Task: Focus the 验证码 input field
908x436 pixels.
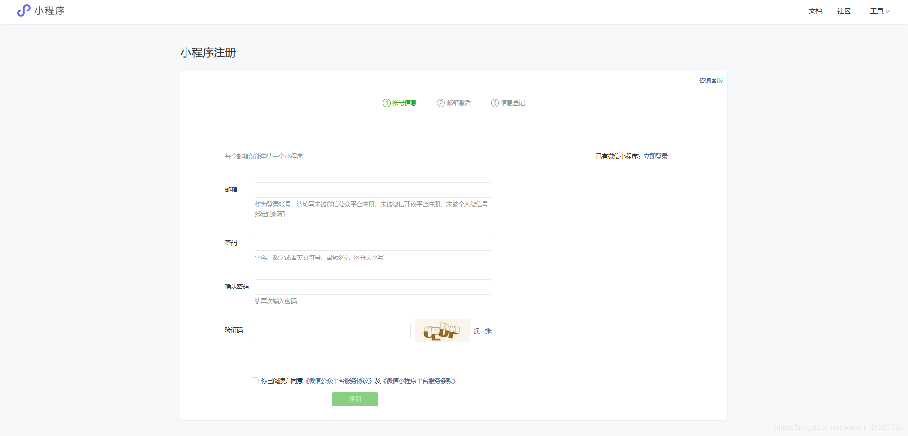Action: pos(332,331)
